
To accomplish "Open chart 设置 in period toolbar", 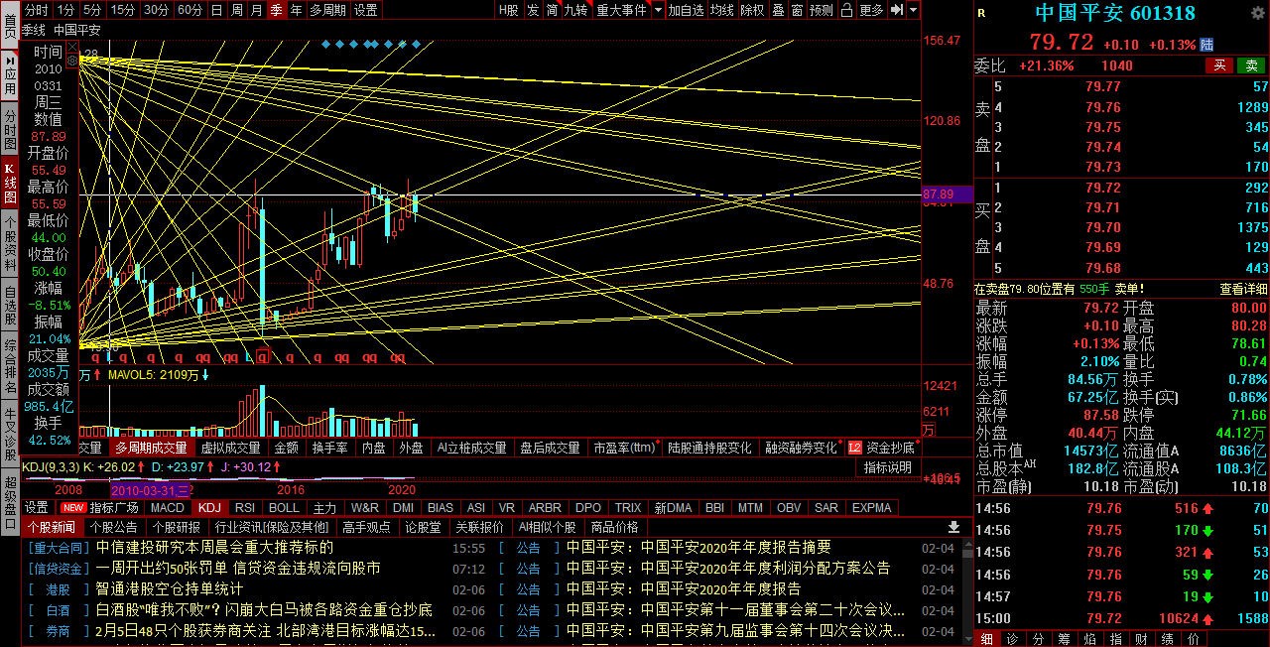I will 366,10.
